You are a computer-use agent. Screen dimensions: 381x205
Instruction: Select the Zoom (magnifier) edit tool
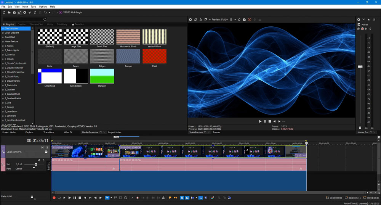(x=126, y=198)
